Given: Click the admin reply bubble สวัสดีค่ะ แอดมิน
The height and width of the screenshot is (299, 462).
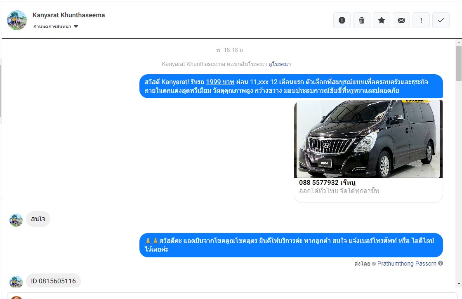Looking at the screenshot, I should click(291, 245).
